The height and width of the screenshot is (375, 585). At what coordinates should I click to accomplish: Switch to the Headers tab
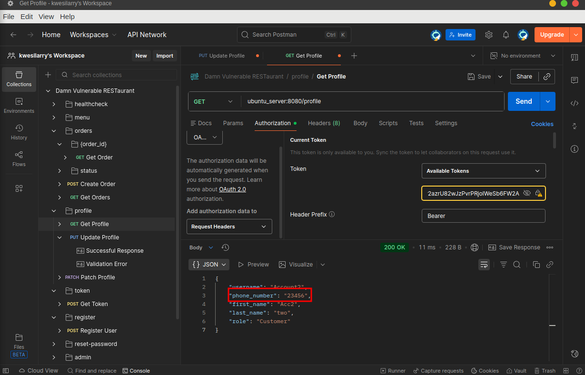tap(324, 123)
